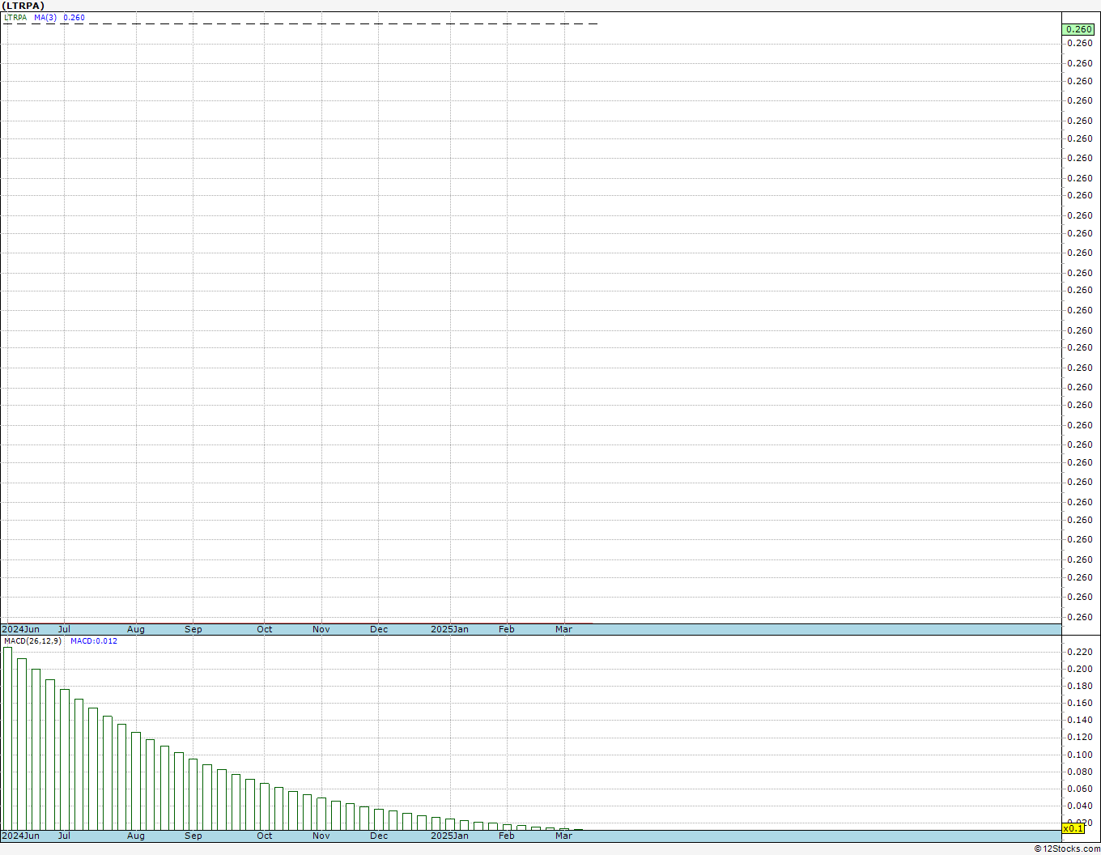Click the MACD:0.012 value label

pyautogui.click(x=94, y=641)
